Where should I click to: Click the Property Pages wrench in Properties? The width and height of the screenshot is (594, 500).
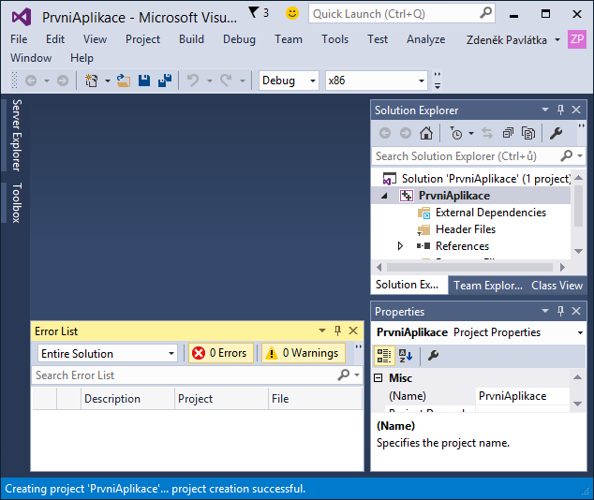tap(433, 355)
